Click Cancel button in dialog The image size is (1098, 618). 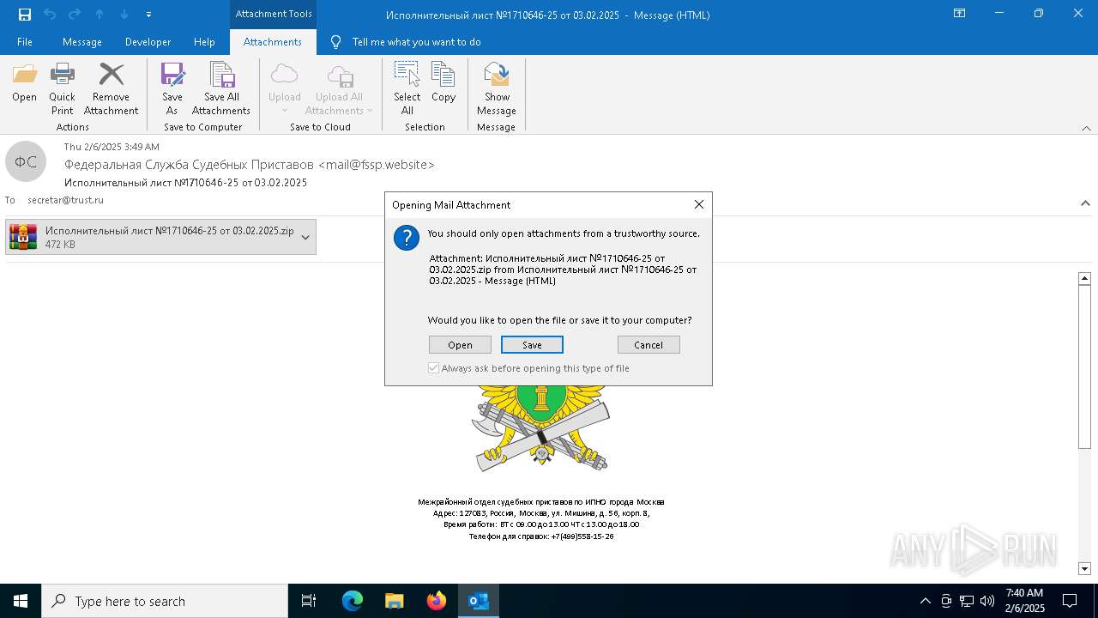coord(649,344)
